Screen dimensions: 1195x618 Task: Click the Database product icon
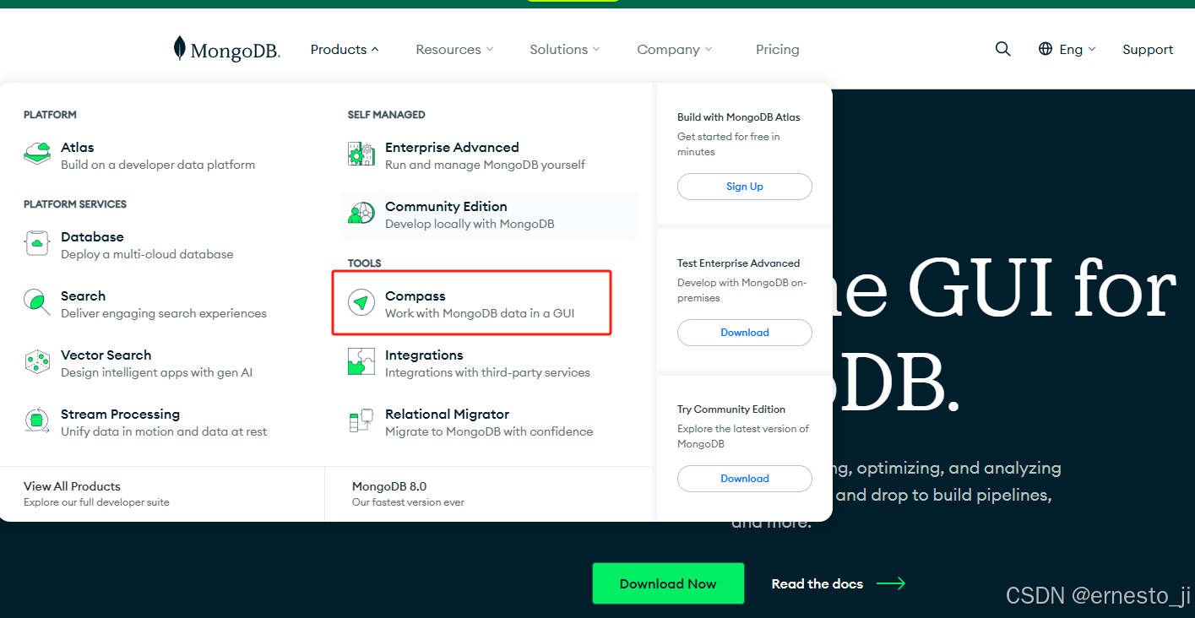tap(37, 243)
